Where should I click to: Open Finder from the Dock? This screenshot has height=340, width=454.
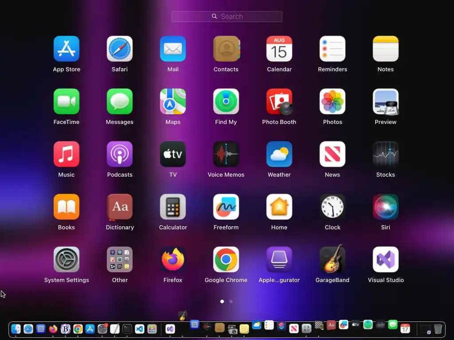[x=16, y=329]
